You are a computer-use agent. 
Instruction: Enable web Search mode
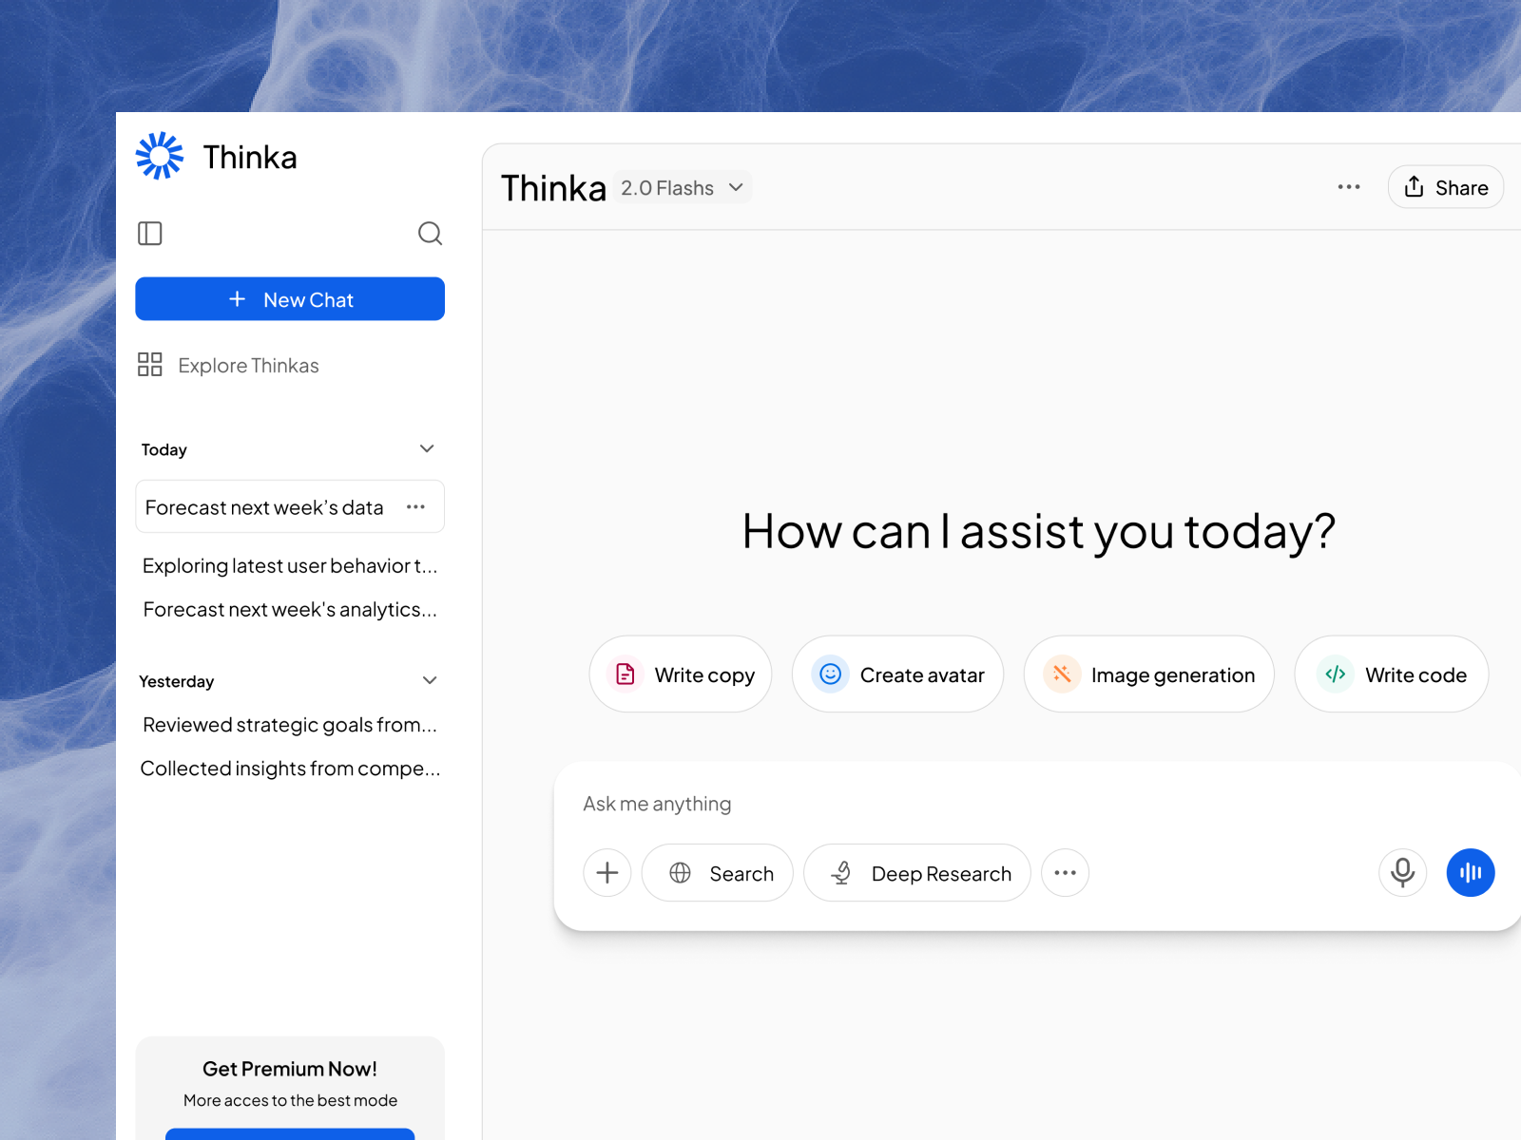tap(718, 872)
